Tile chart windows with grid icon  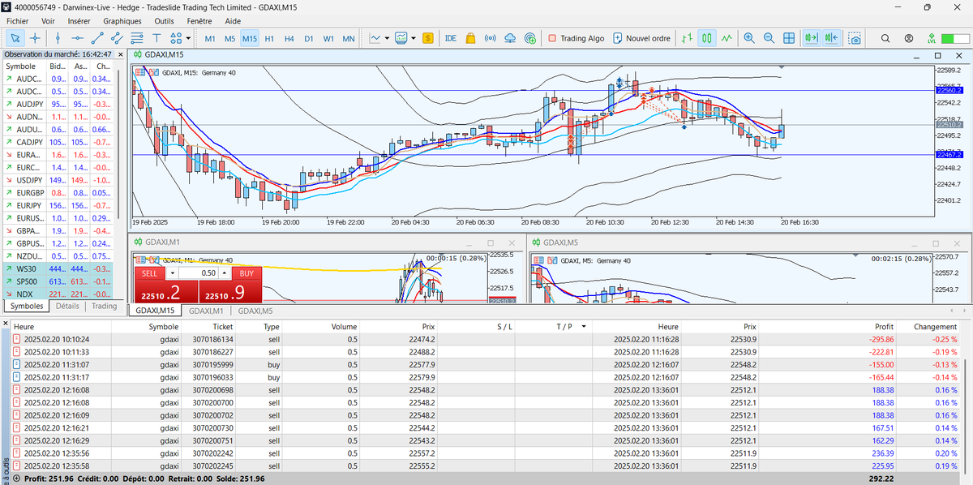pyautogui.click(x=788, y=38)
